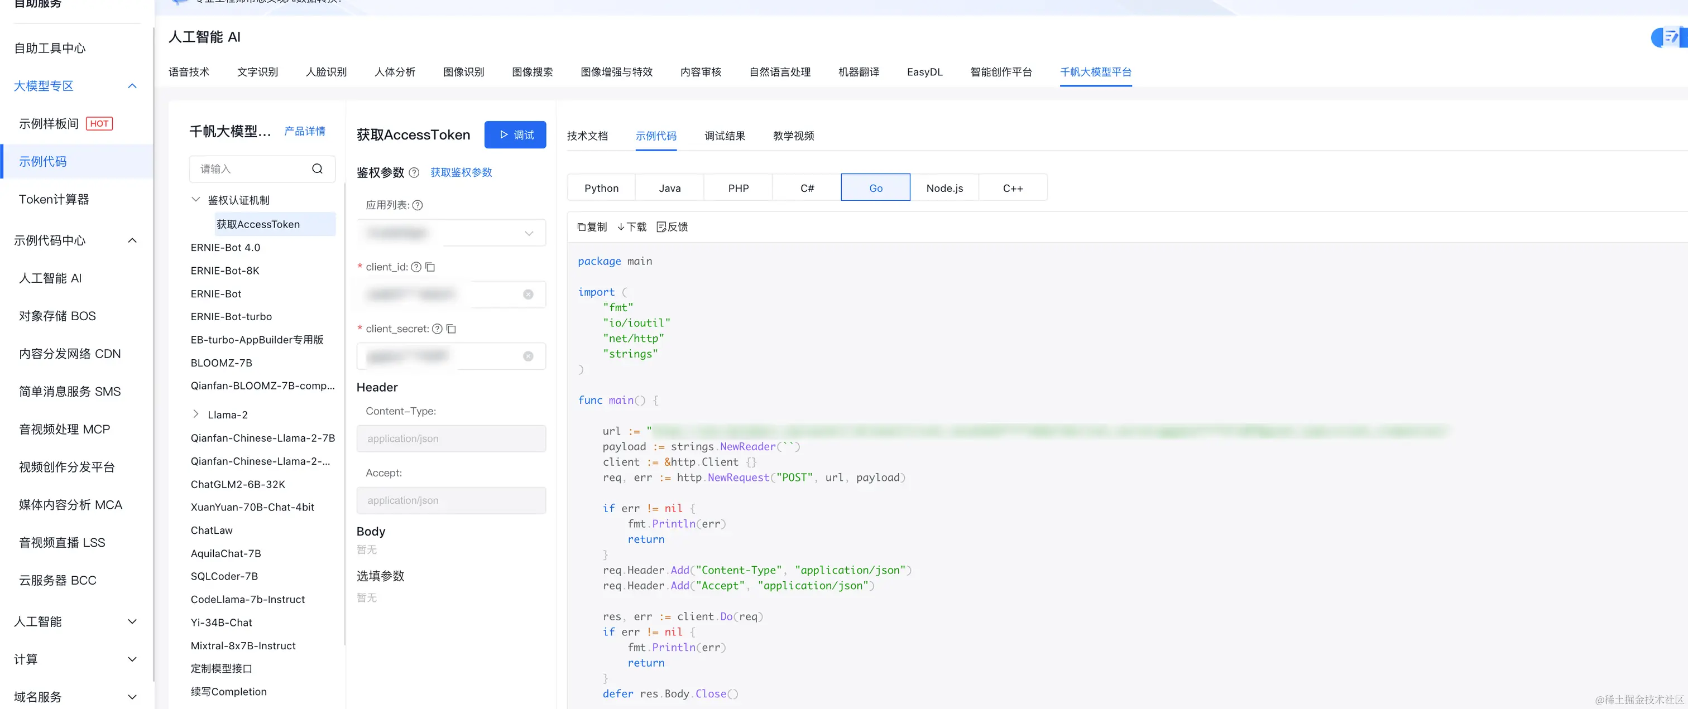Expand the 人工智能 sidebar section
This screenshot has height=709, width=1688.
coord(132,621)
